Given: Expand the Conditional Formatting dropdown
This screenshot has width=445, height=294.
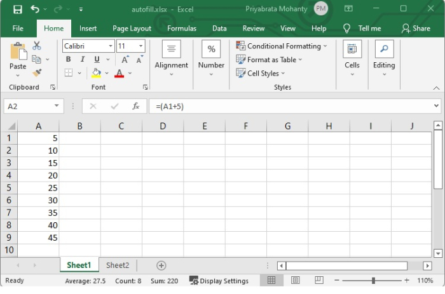Looking at the screenshot, I should [x=282, y=46].
